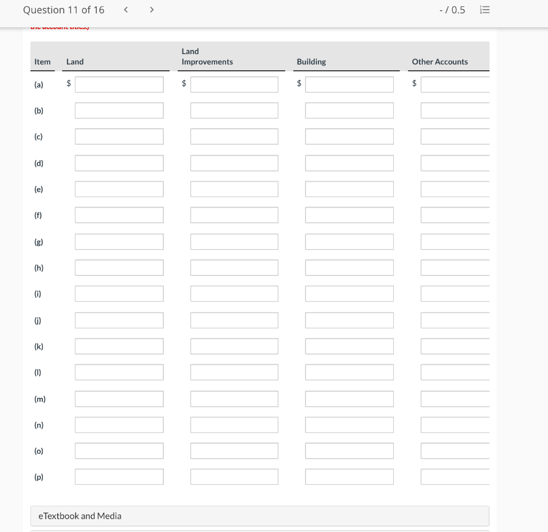This screenshot has width=548, height=532.
Task: Click the Land field for item (o)
Action: point(119,451)
